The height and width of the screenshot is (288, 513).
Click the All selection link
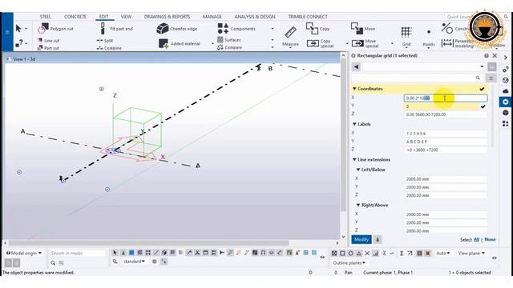click(x=476, y=240)
